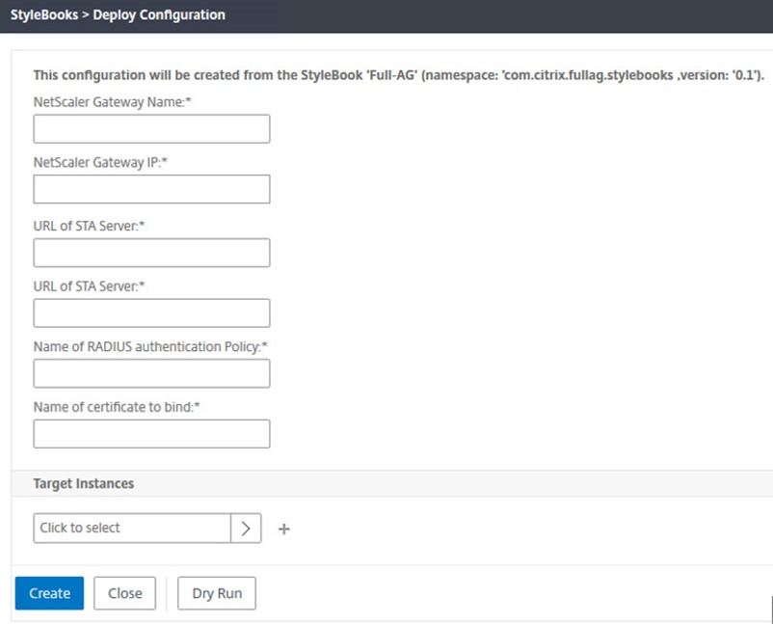The width and height of the screenshot is (773, 624).
Task: Open target instance picker with arrow button
Action: [246, 529]
